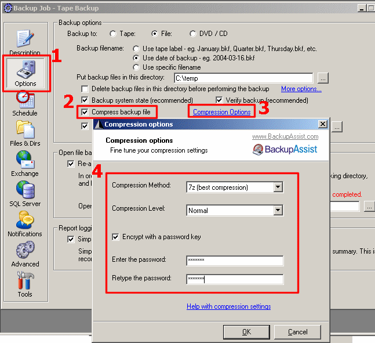375x343 pixels.
Task: Open Help with compression settings link
Action: point(228,306)
